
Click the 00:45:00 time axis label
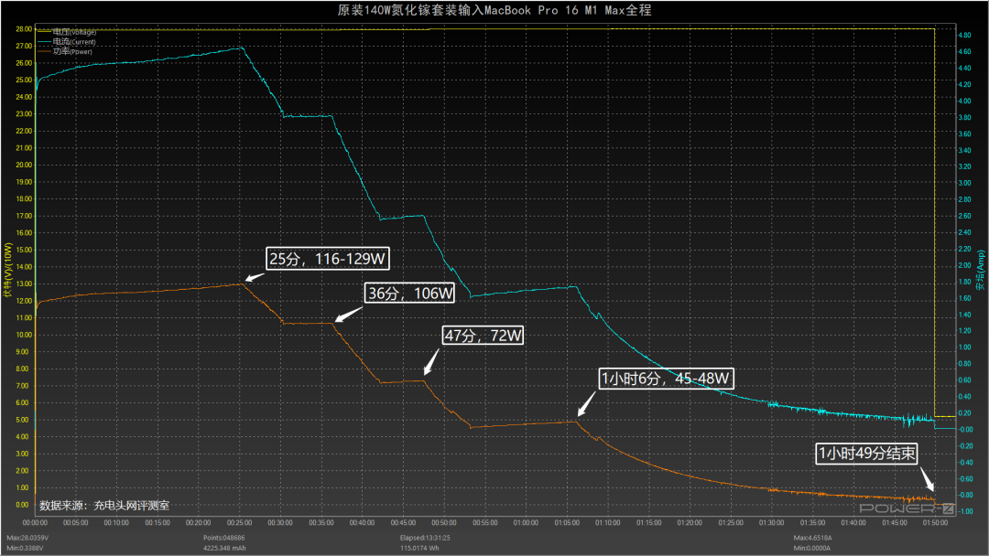[x=403, y=523]
